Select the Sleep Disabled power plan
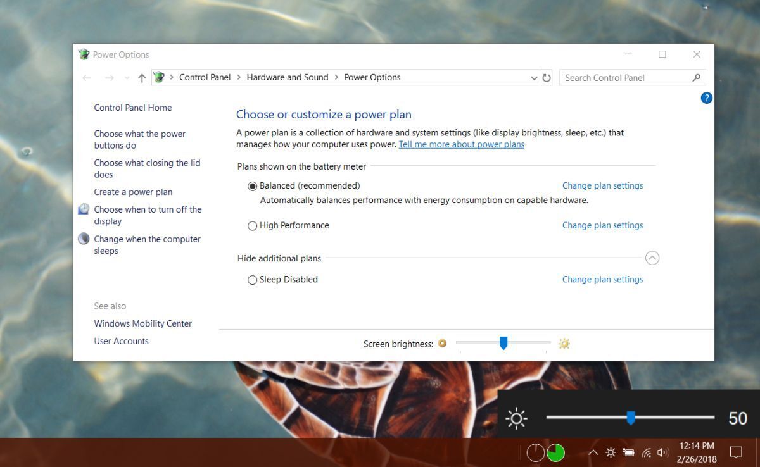Screen dimensions: 760x467 tap(253, 280)
